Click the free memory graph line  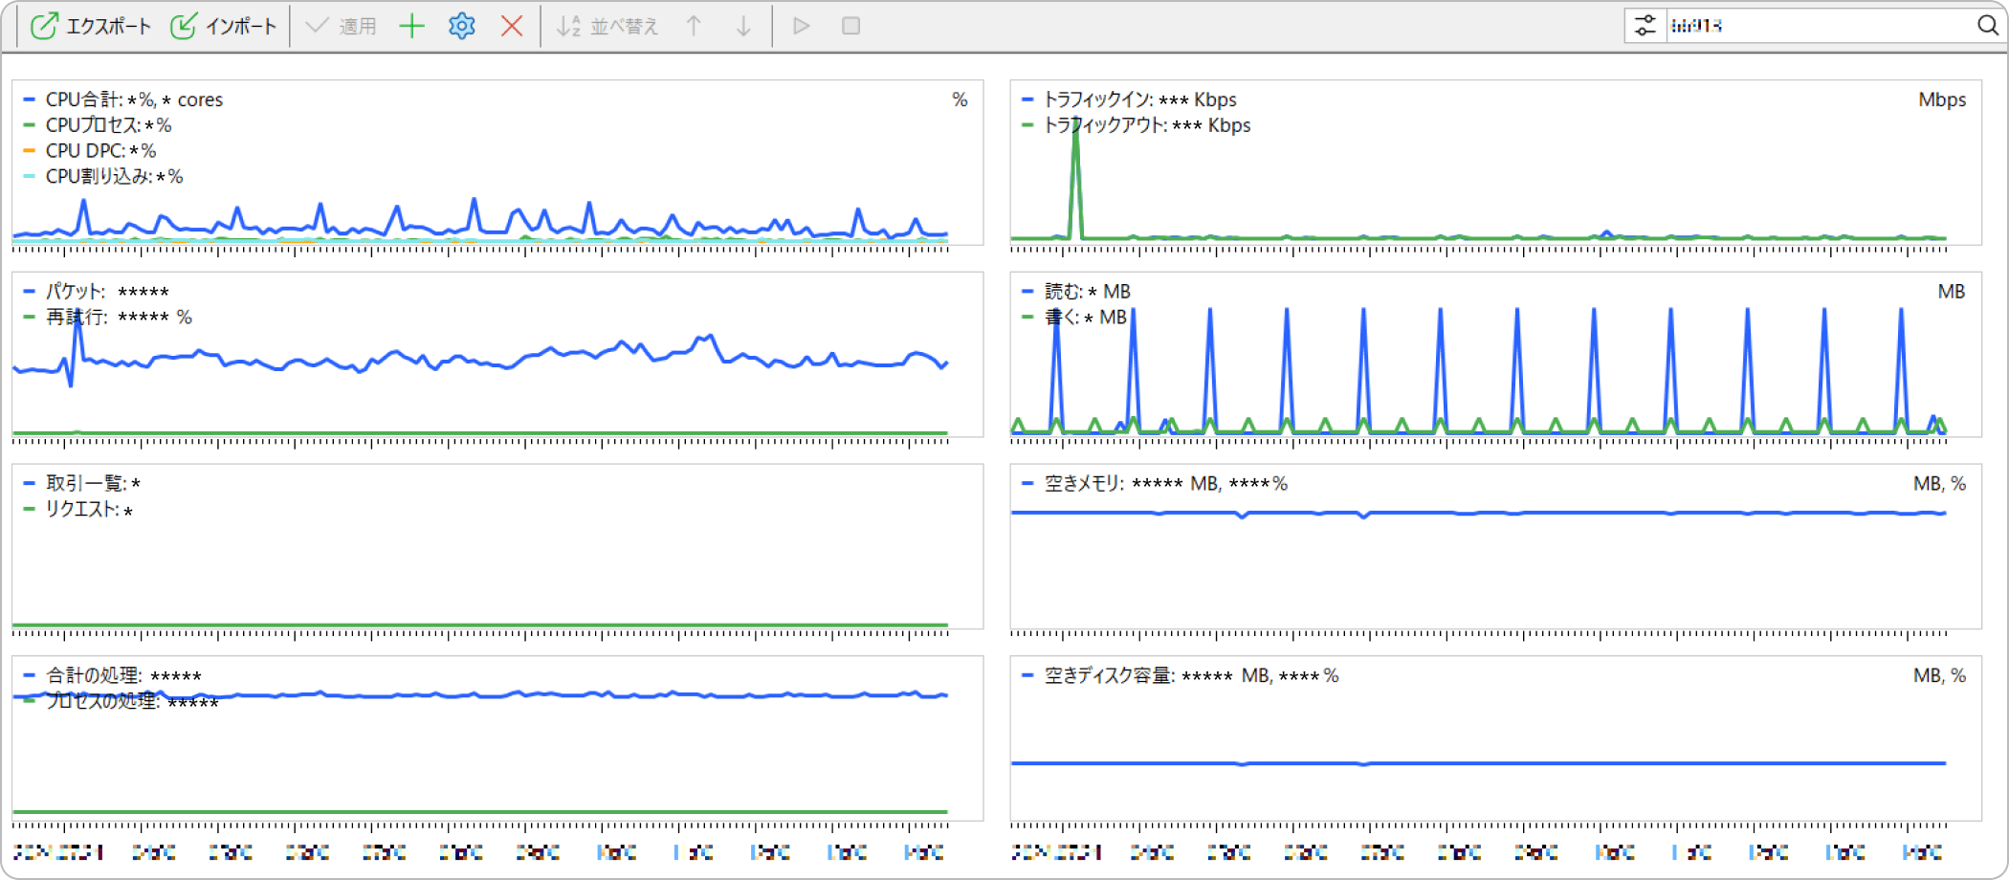click(x=1478, y=514)
